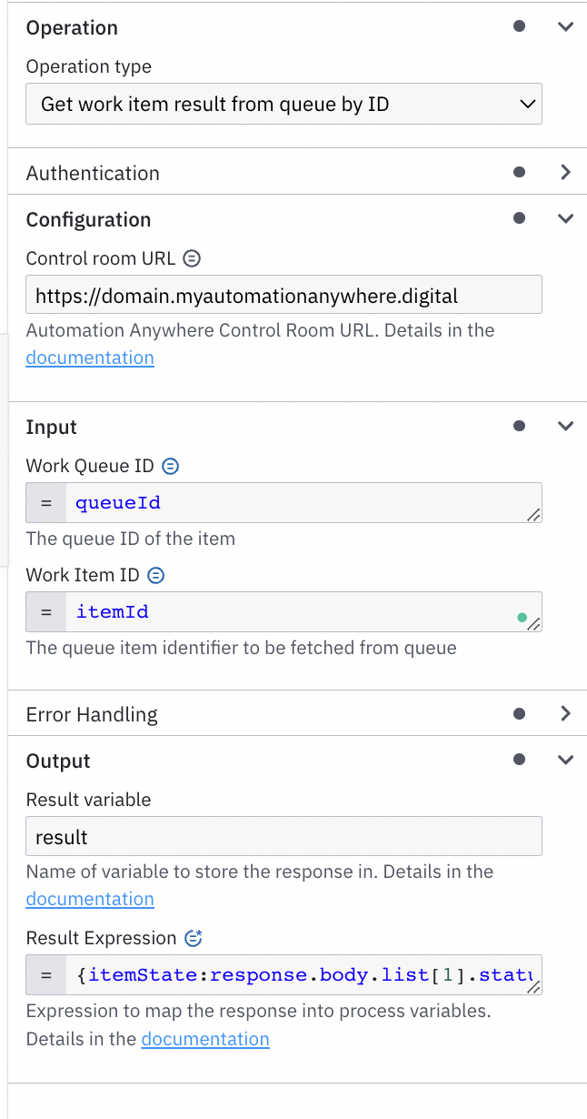Viewport: 587px width, 1119px height.
Task: Click the dot indicator in Output header
Action: 519,760
